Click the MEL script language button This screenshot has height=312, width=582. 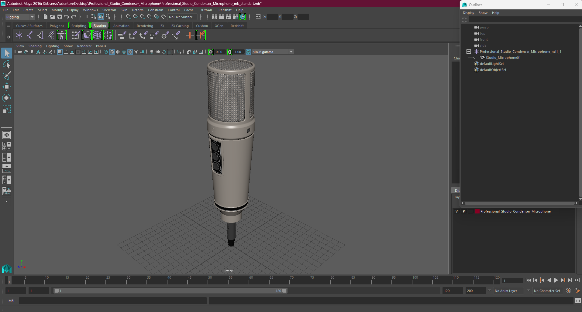click(x=12, y=301)
